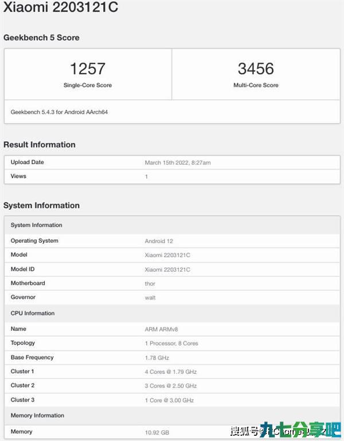
Task: Click the Geekbench 5 Score heading
Action: 41,37
